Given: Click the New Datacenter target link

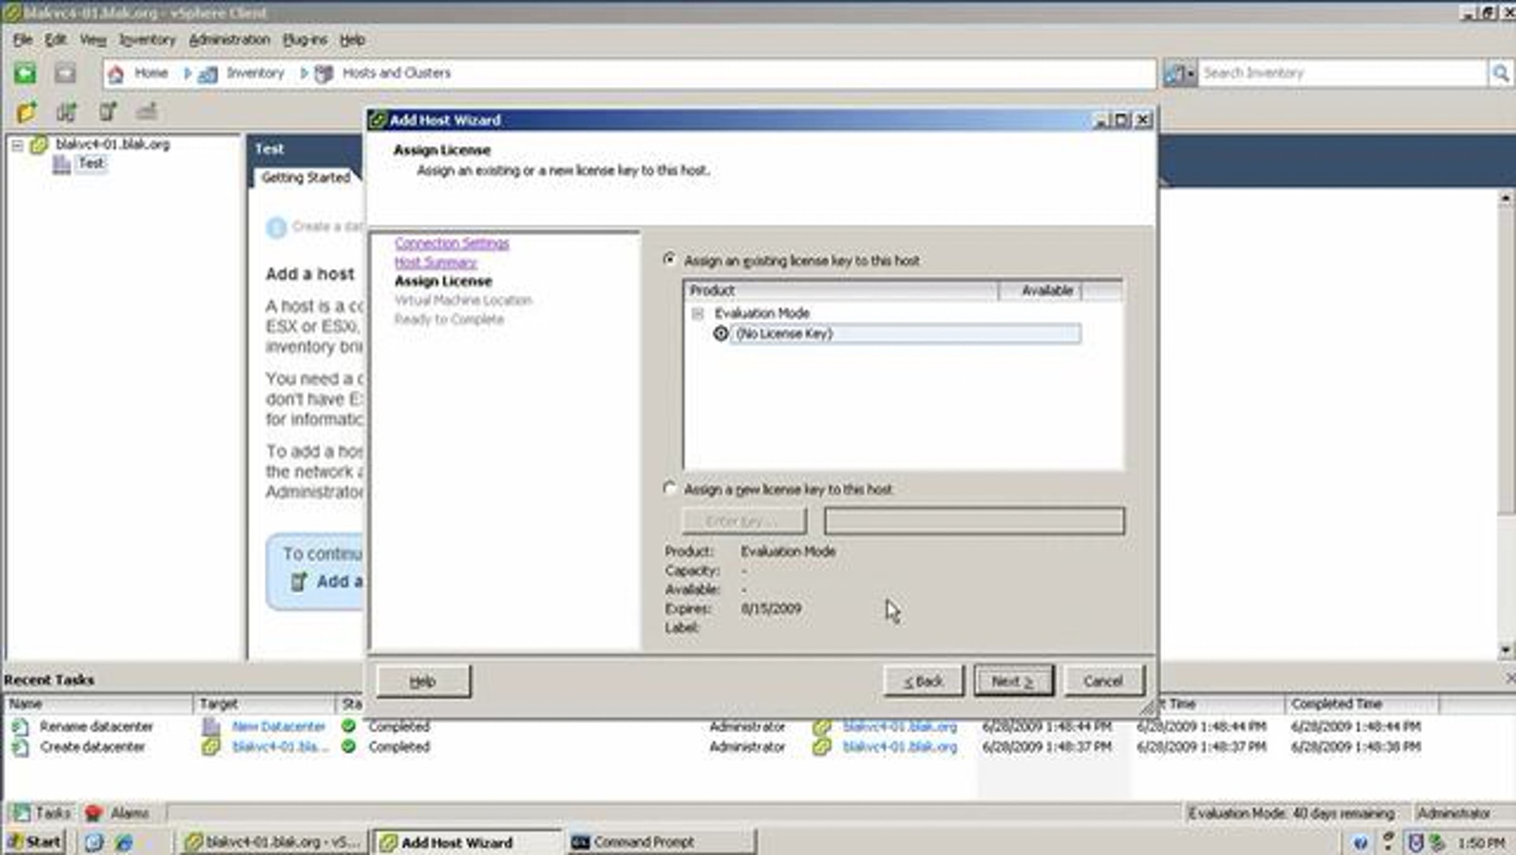Looking at the screenshot, I should coord(279,727).
